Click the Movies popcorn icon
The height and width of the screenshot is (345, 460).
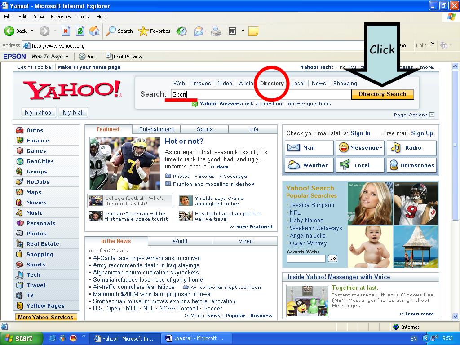pos(19,203)
